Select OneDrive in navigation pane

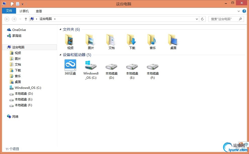(x=16, y=30)
